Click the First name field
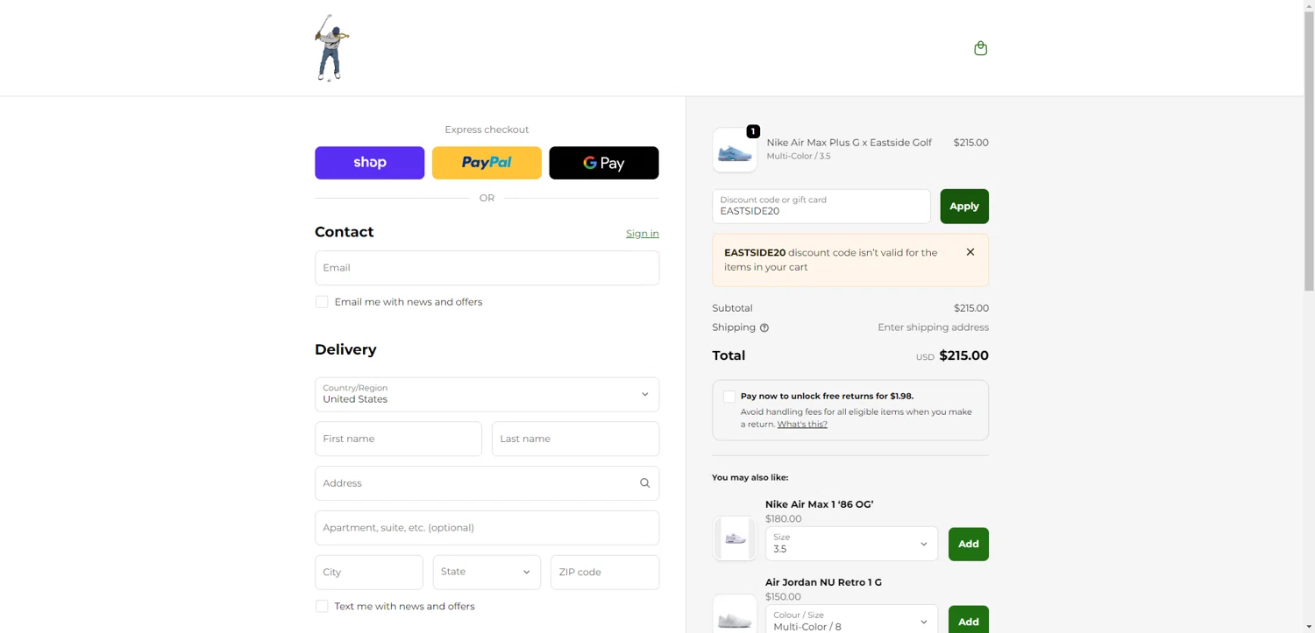The width and height of the screenshot is (1315, 633). pyautogui.click(x=398, y=439)
